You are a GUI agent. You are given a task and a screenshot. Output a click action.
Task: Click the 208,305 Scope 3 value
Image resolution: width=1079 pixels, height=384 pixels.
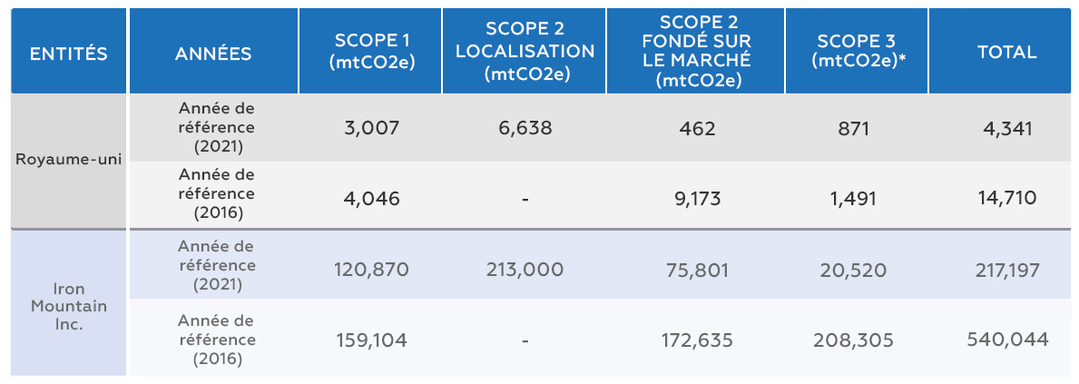856,340
